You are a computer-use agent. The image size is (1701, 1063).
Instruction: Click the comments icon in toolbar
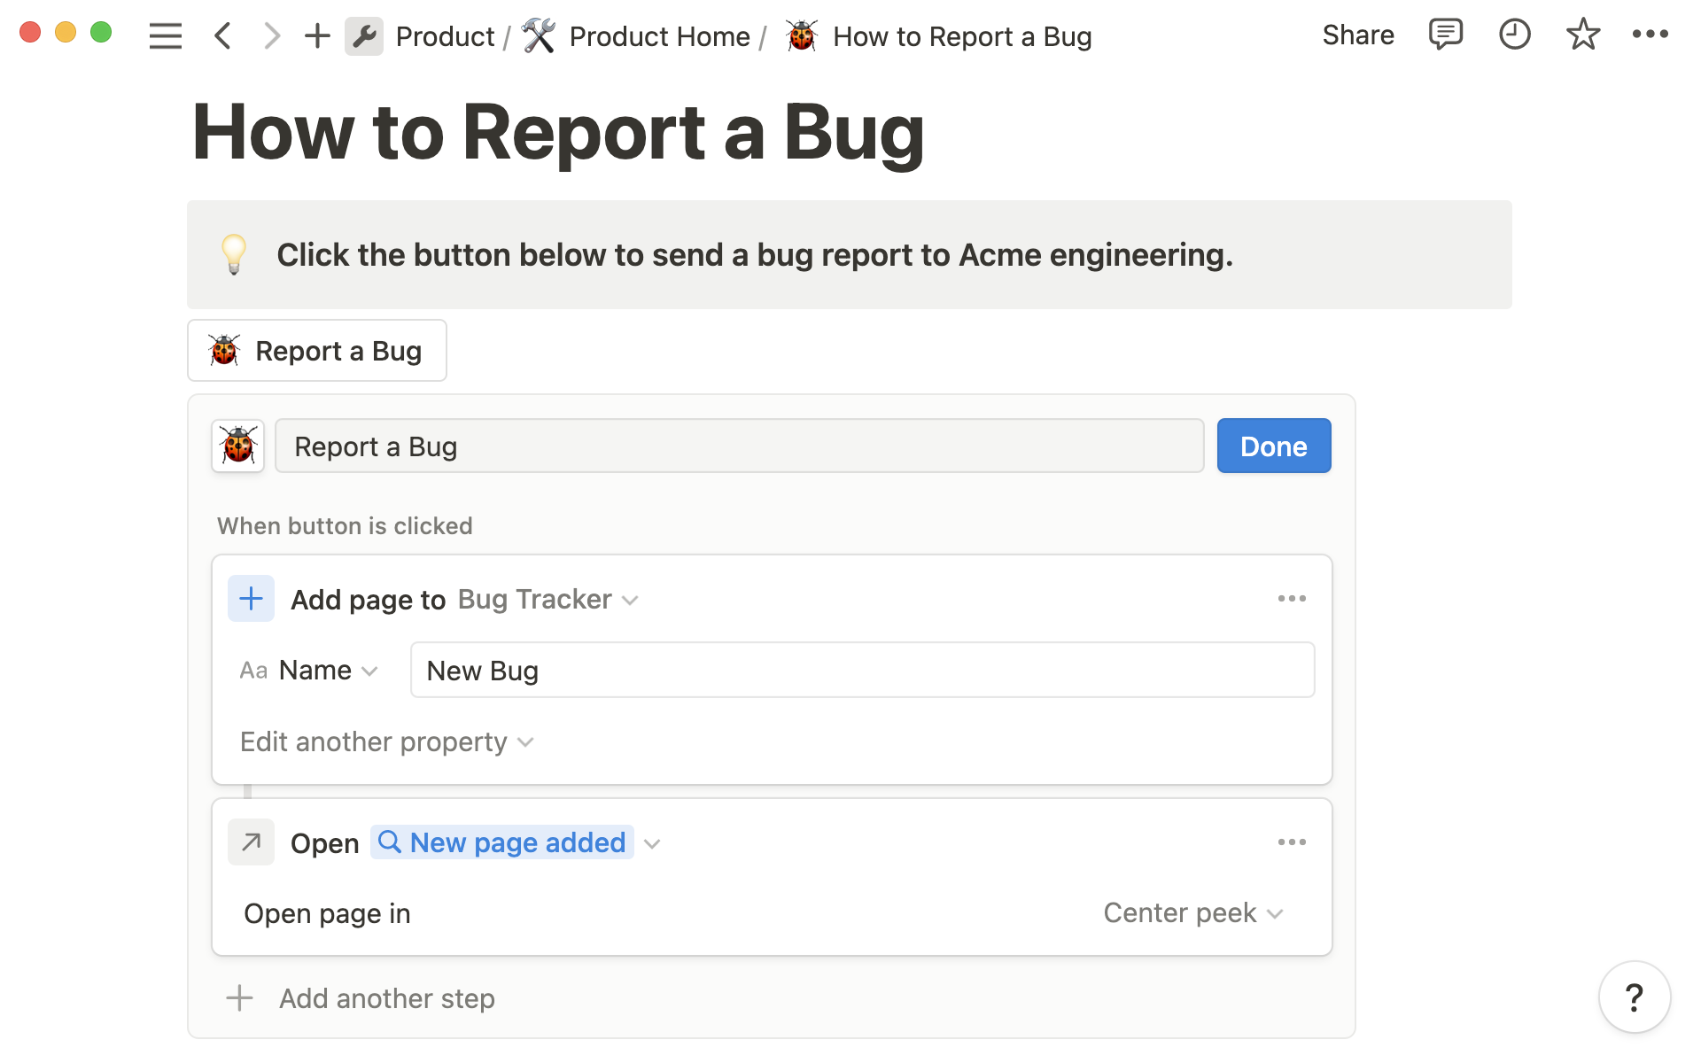point(1445,35)
